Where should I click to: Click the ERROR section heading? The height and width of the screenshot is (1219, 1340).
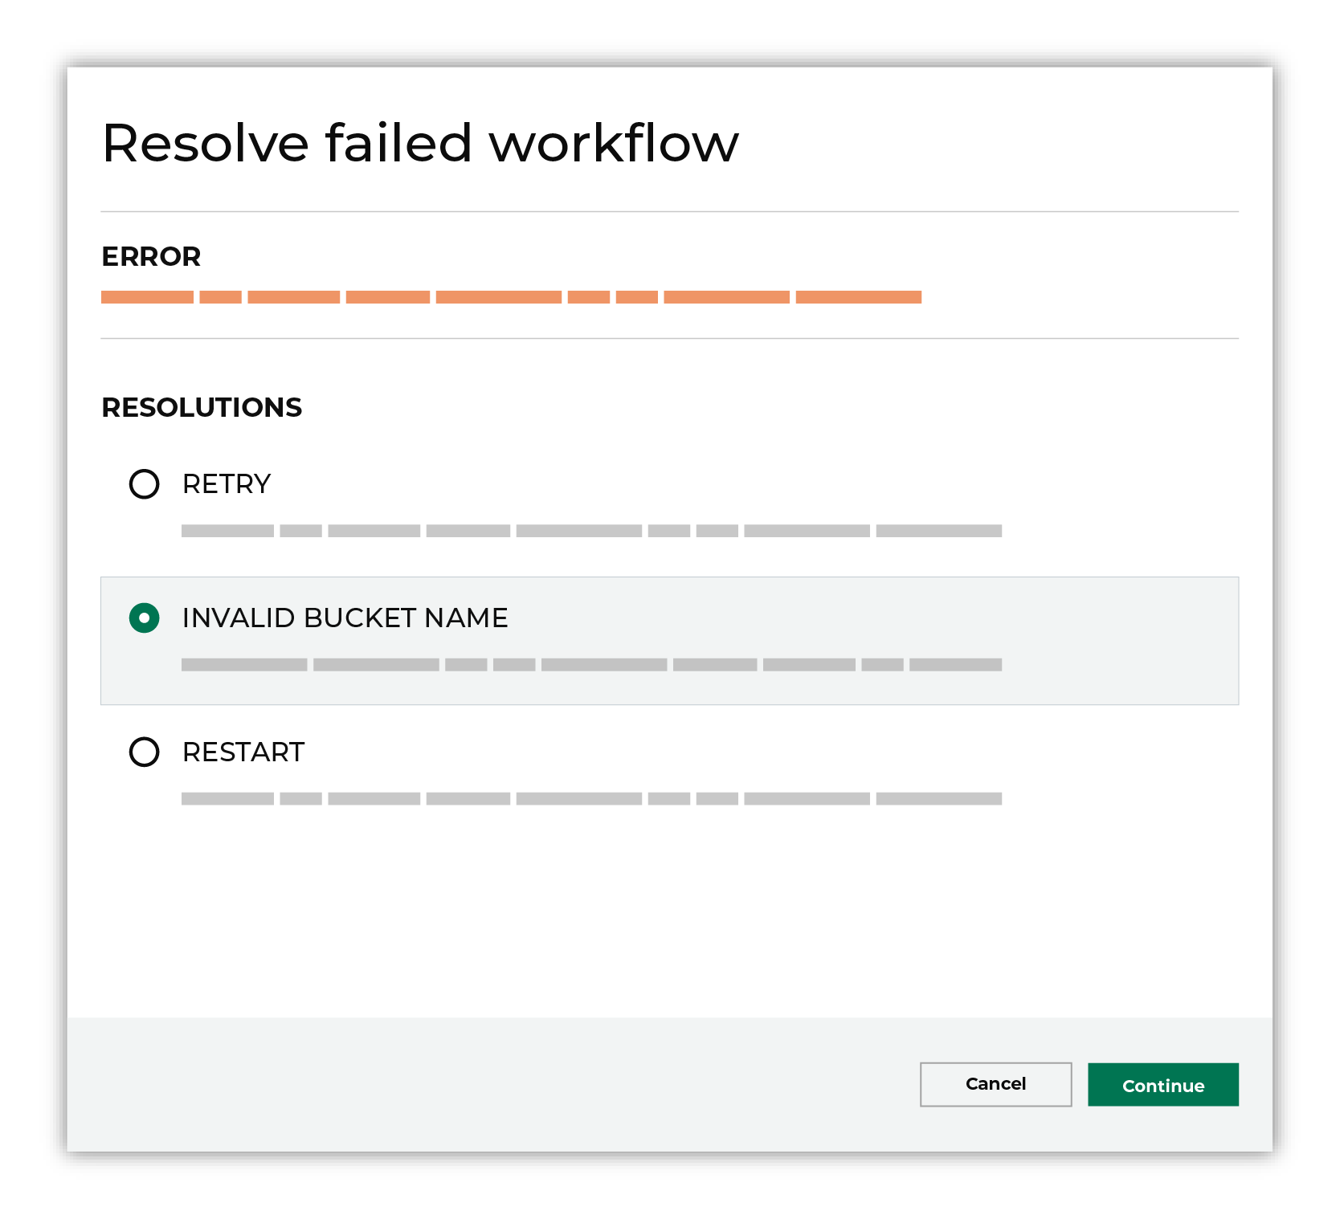[151, 257]
